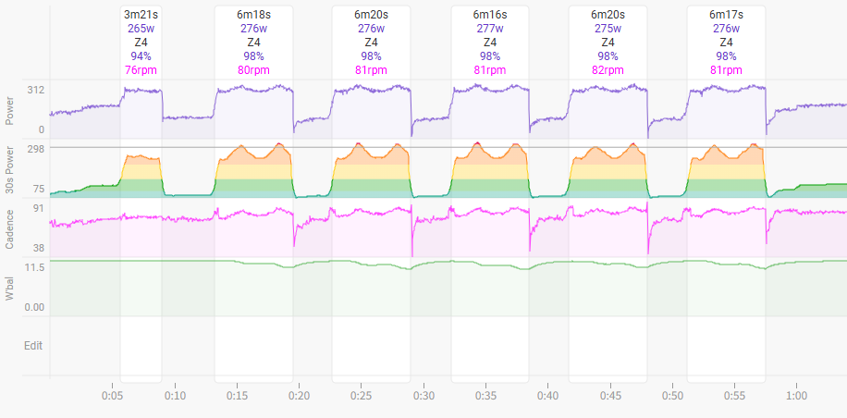Click the 0:35 time axis tick

pos(485,396)
